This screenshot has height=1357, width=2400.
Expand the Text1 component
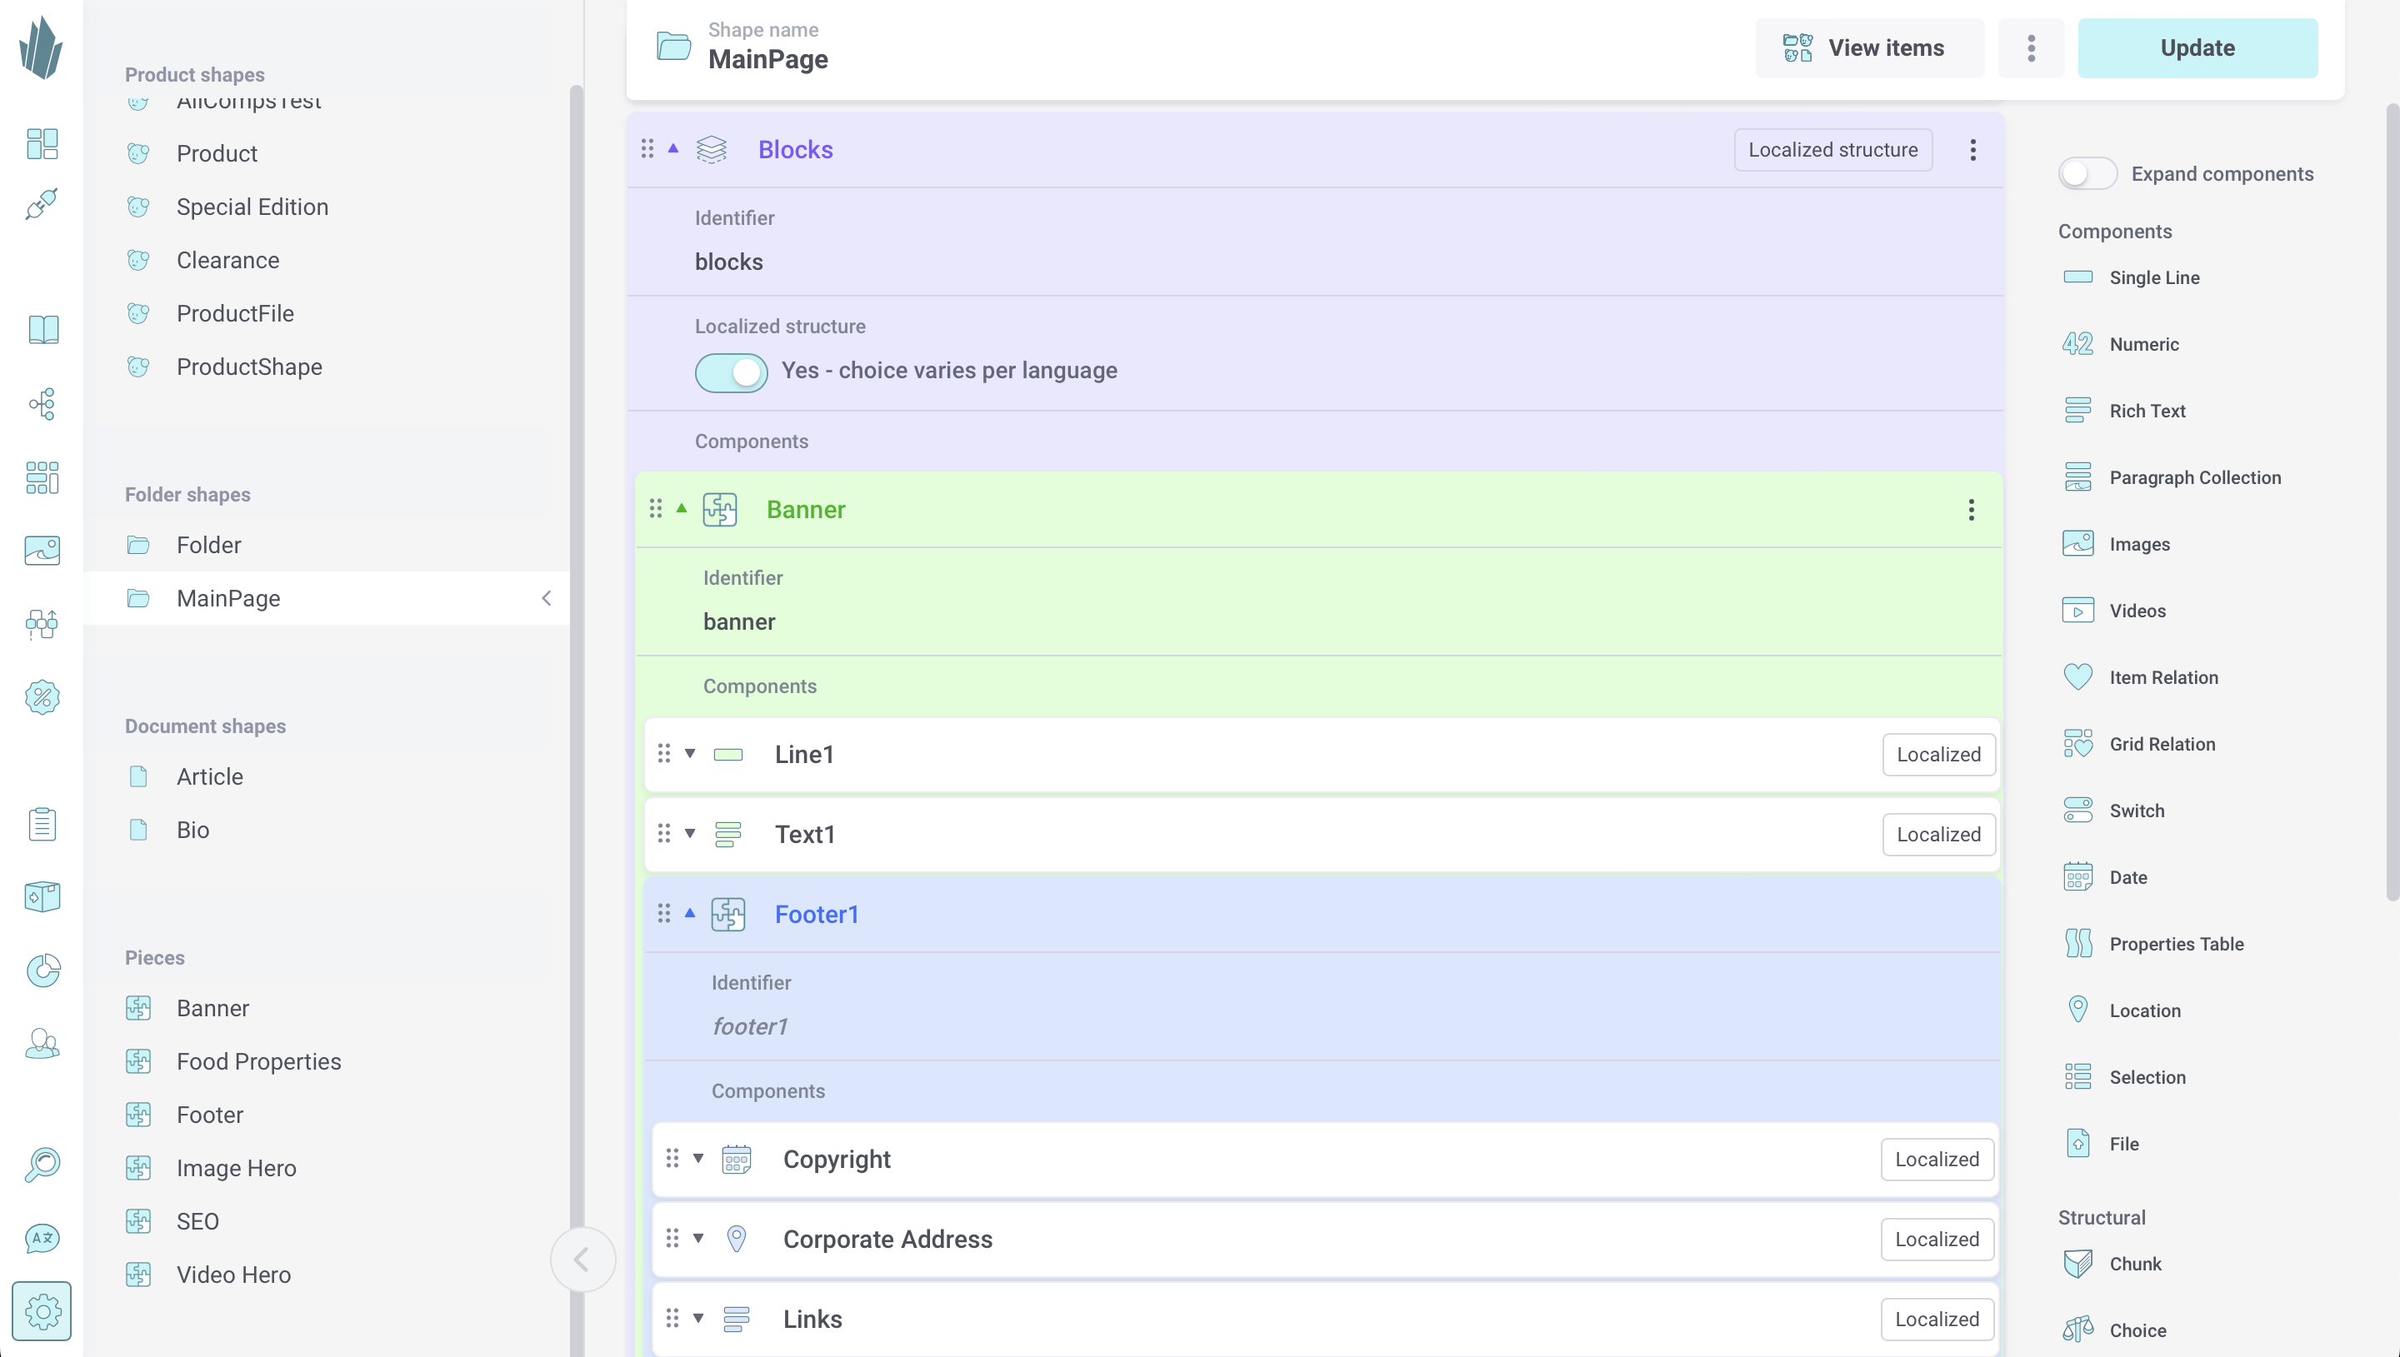(690, 833)
